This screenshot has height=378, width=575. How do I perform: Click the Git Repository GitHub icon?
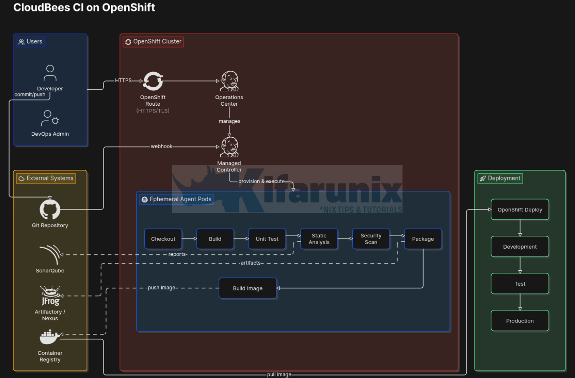pos(50,209)
